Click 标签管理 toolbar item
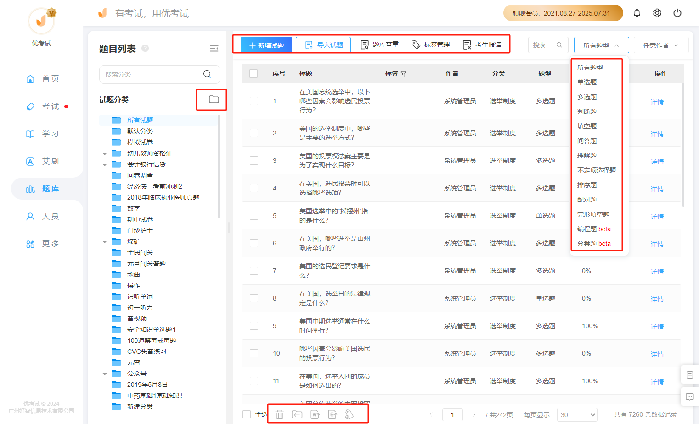The height and width of the screenshot is (424, 699). pyautogui.click(x=430, y=45)
